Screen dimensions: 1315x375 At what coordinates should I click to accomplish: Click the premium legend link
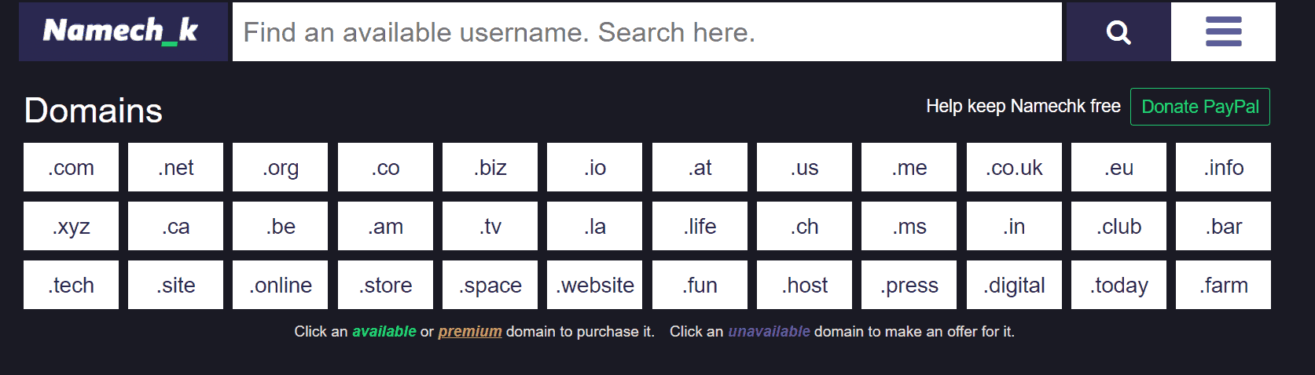pyautogui.click(x=470, y=332)
